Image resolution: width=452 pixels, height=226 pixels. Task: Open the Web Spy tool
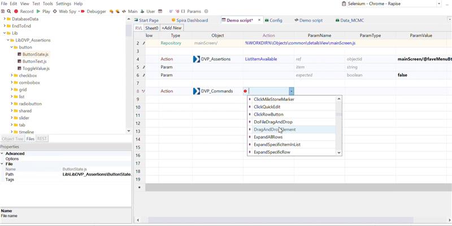[64, 11]
